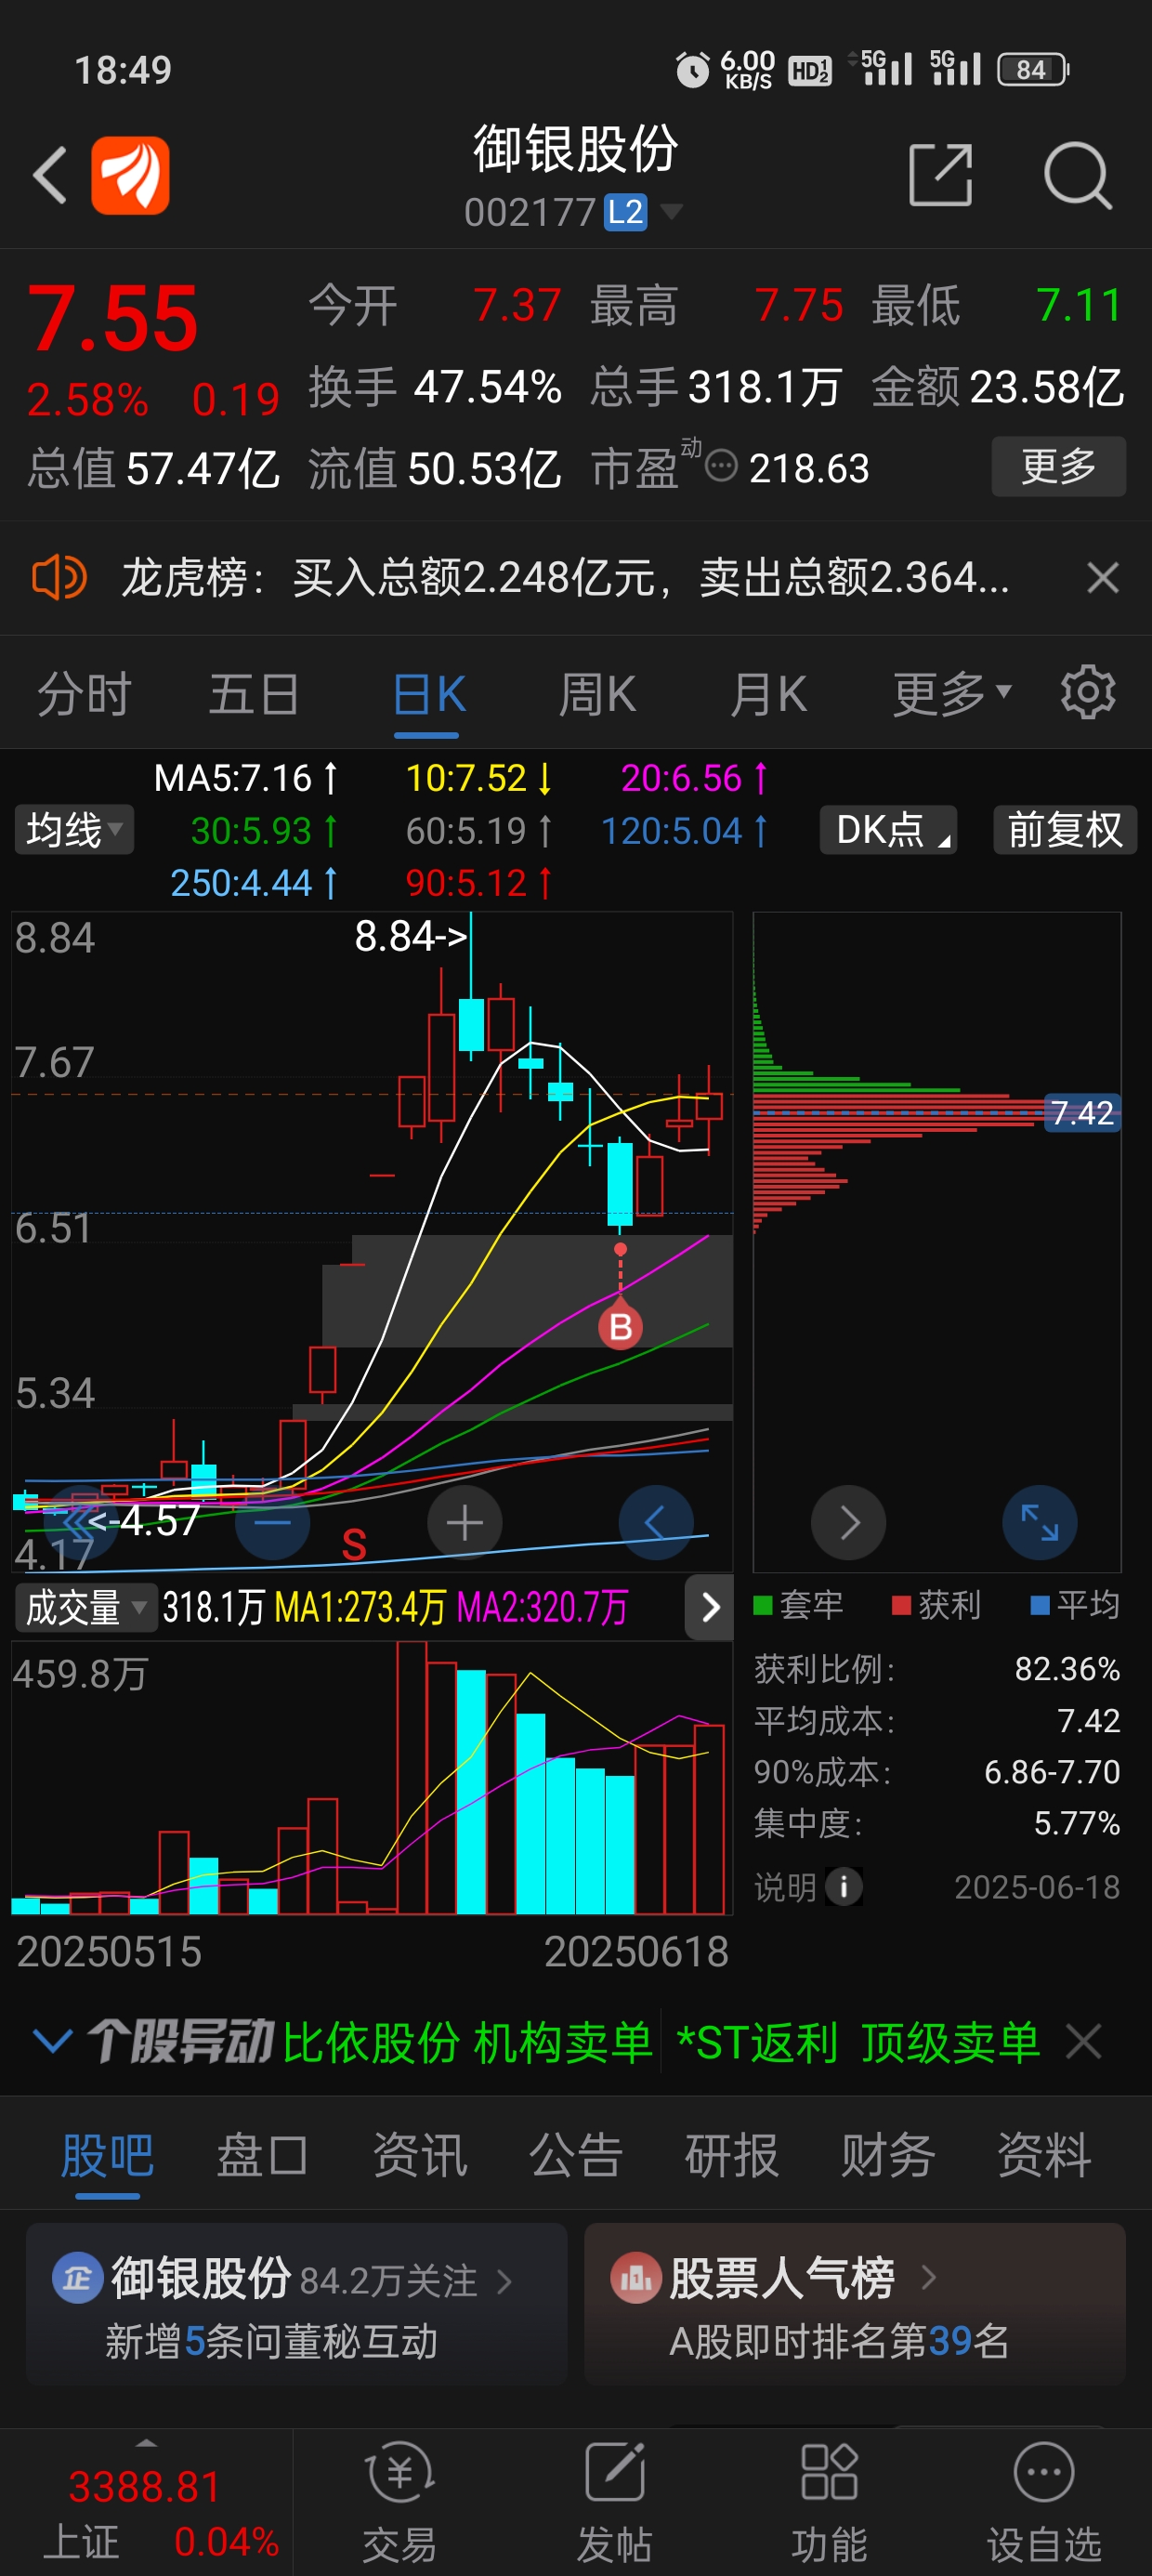Image resolution: width=1152 pixels, height=2576 pixels.
Task: Select the 股吧 tab
Action: 107,2155
